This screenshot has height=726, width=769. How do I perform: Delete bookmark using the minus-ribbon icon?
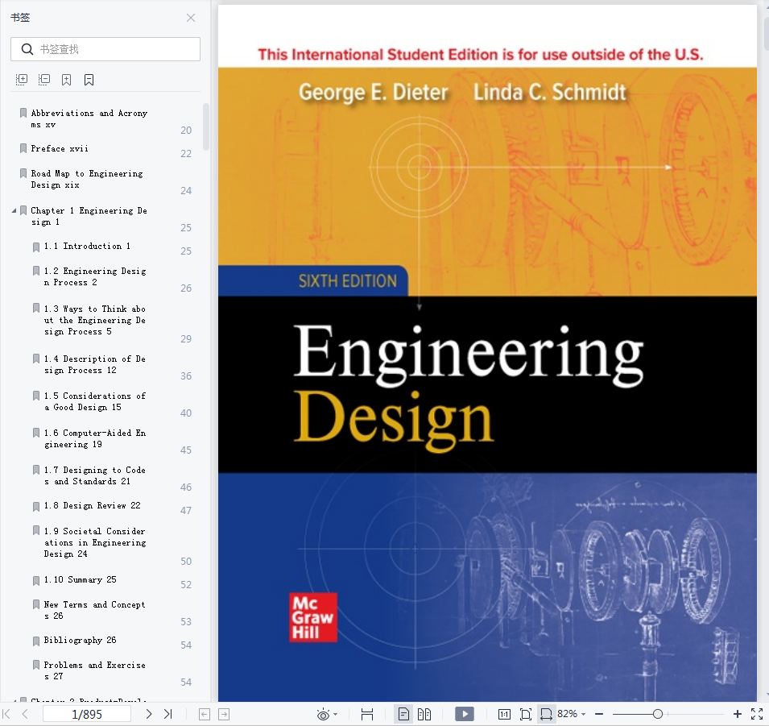pos(89,80)
